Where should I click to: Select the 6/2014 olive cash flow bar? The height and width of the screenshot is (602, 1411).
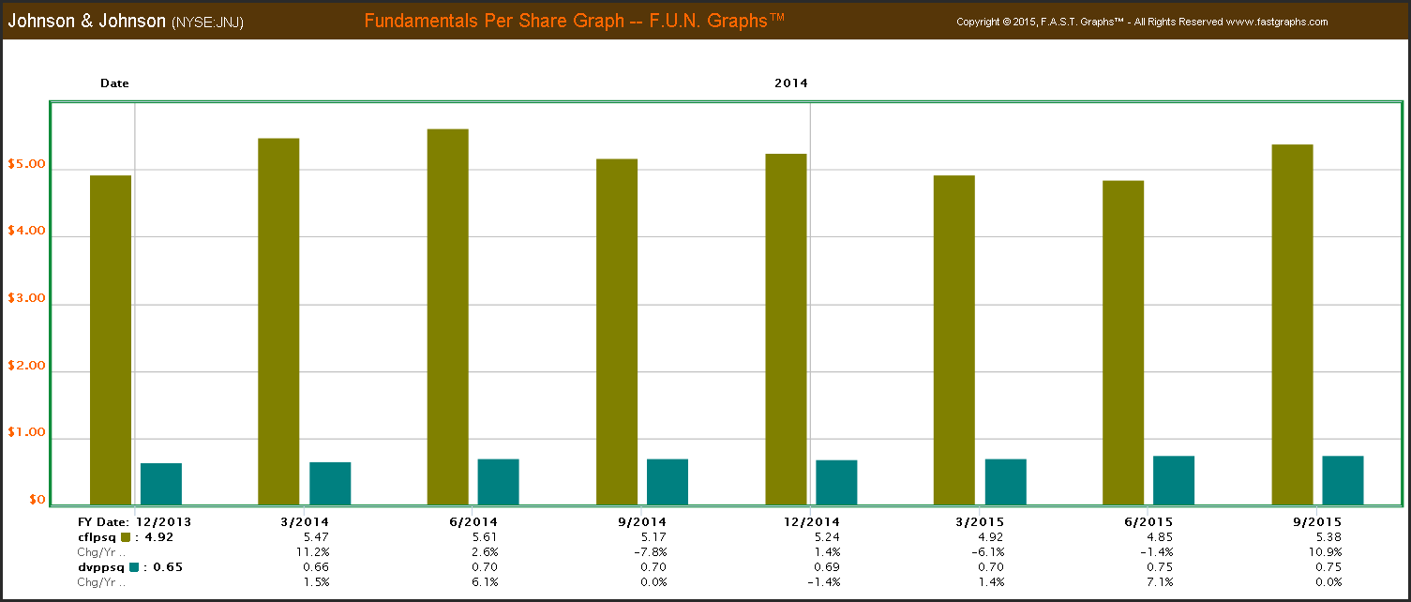(x=448, y=317)
